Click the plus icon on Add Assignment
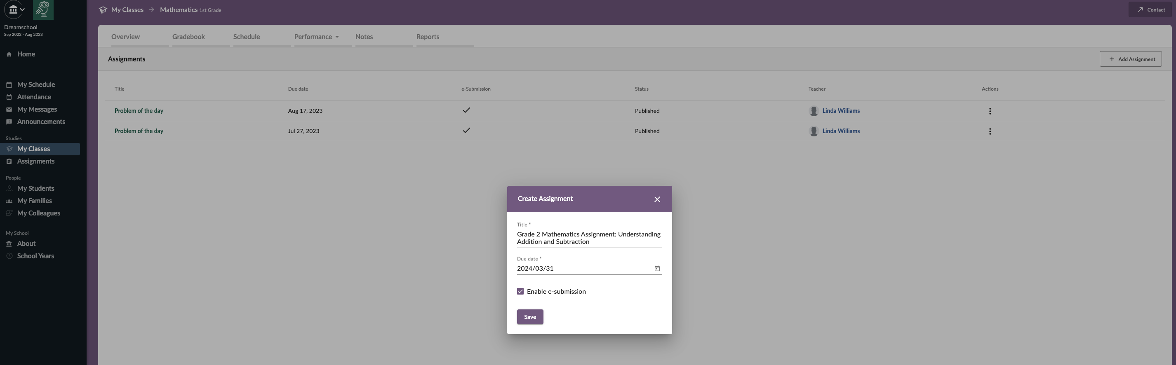 tap(1112, 59)
